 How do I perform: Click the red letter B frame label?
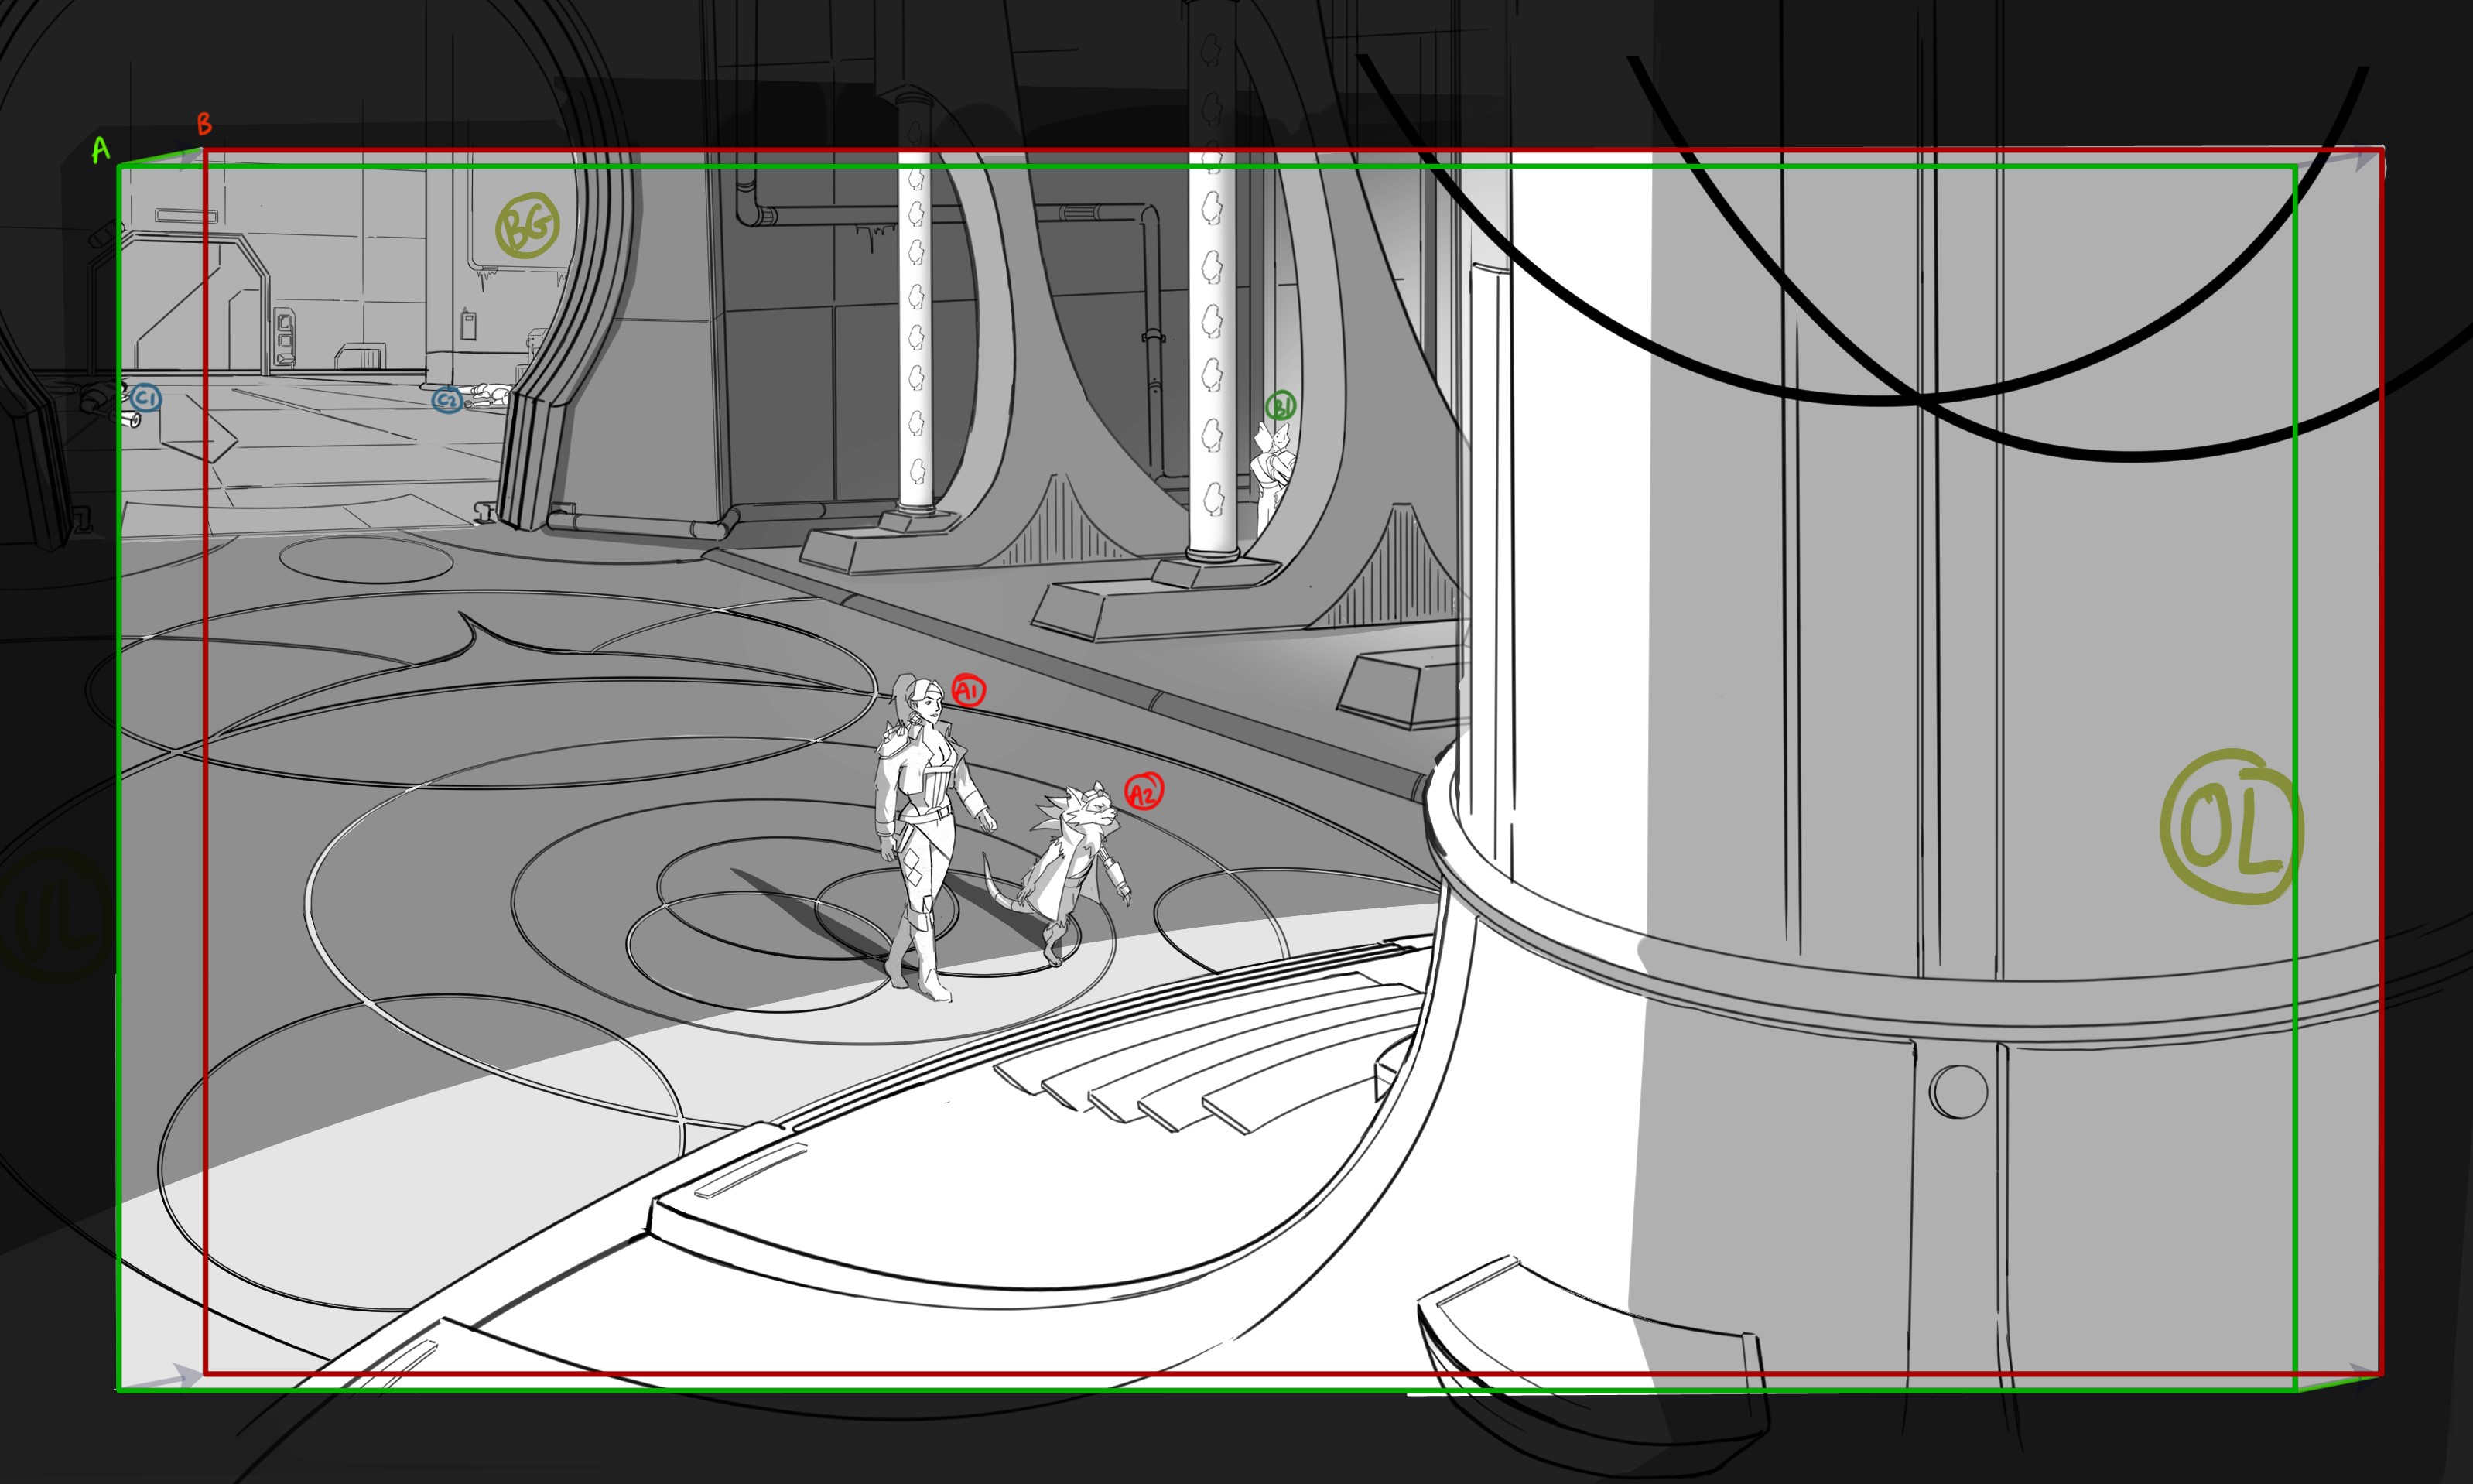(204, 124)
